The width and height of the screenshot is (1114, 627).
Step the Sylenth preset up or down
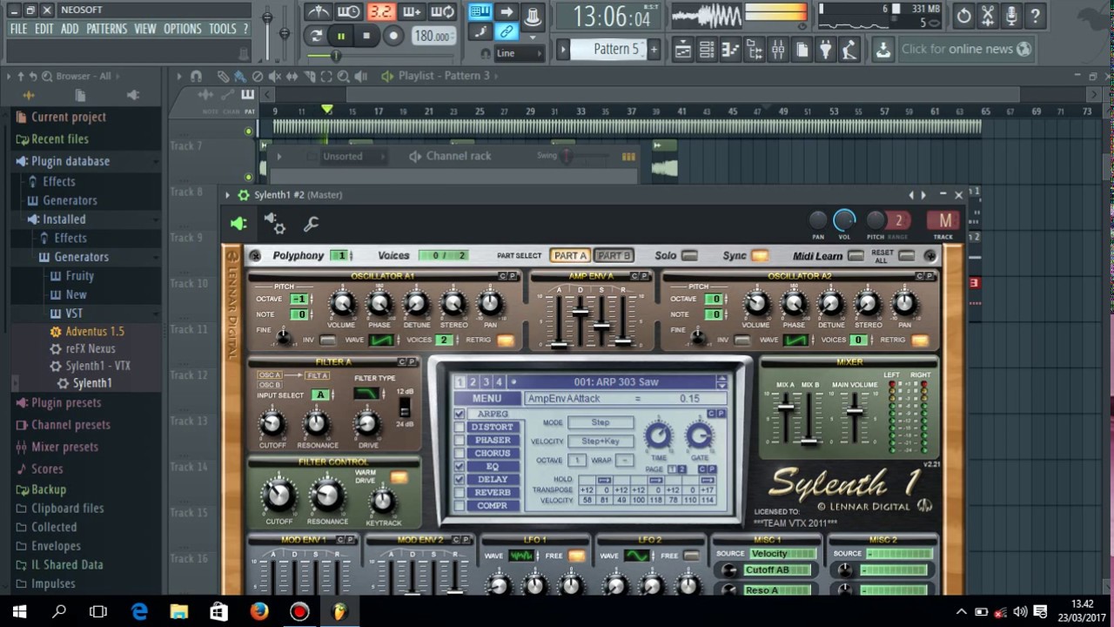pos(721,382)
